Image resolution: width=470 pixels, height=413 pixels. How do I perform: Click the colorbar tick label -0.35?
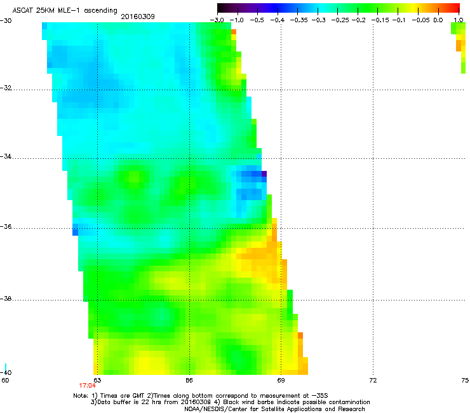pos(299,20)
